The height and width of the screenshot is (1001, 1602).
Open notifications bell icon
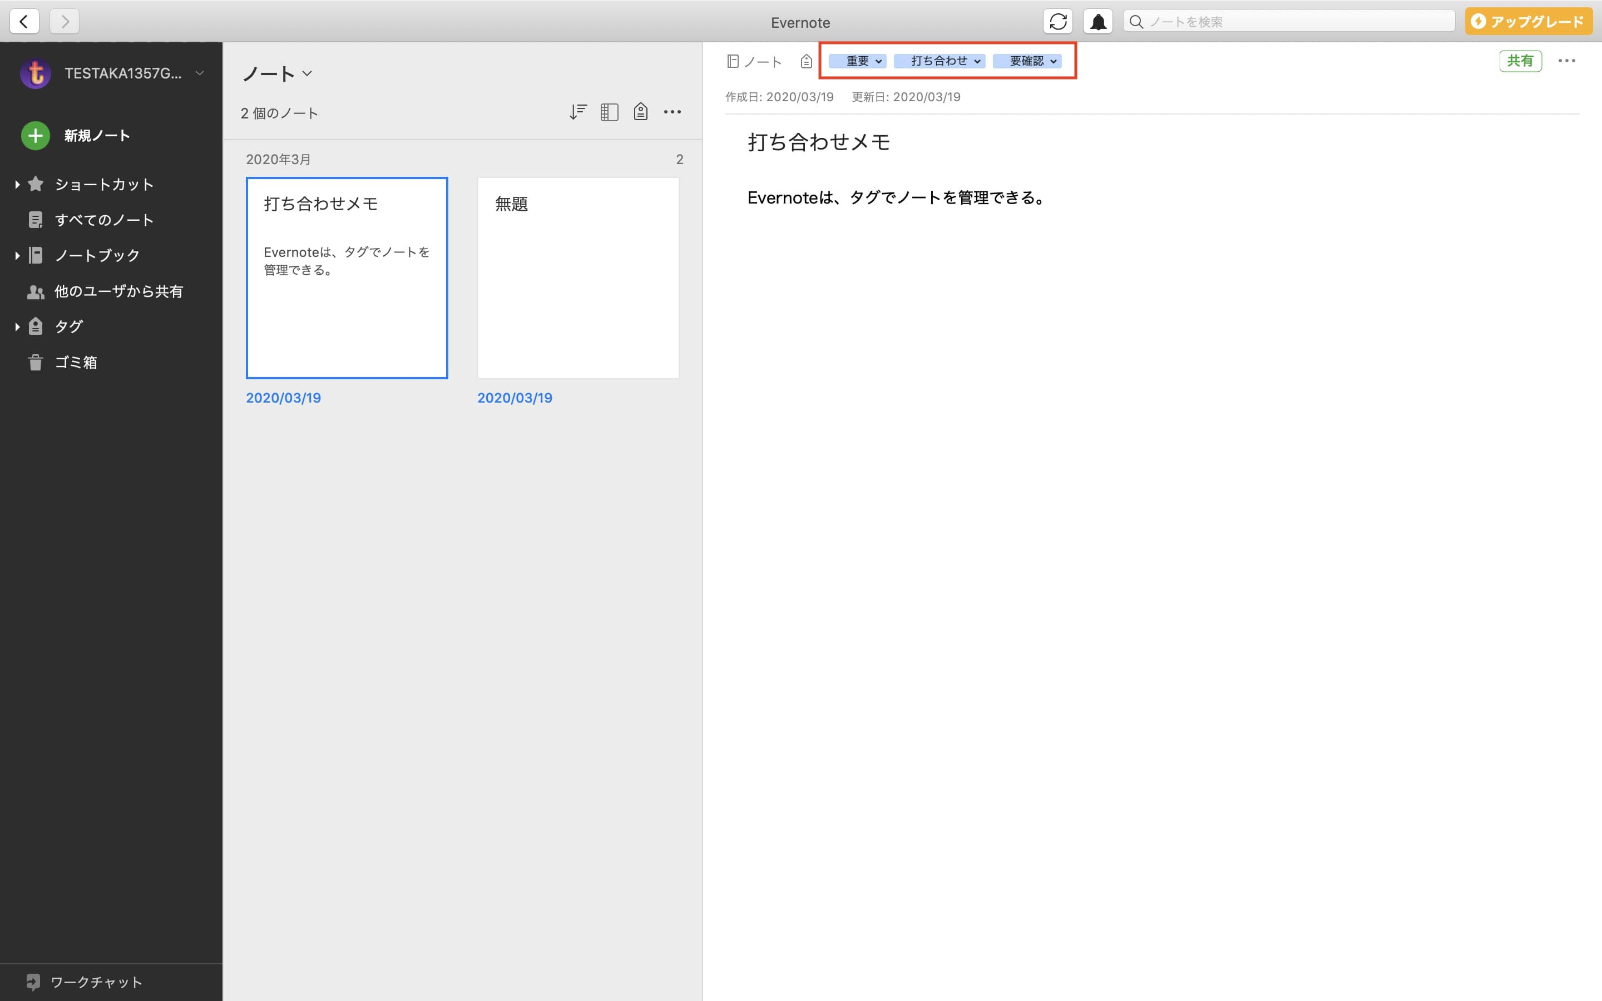[1097, 21]
